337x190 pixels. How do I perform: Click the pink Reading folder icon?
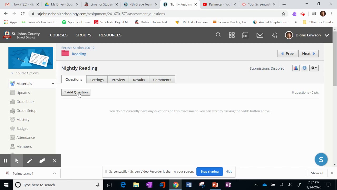click(65, 54)
